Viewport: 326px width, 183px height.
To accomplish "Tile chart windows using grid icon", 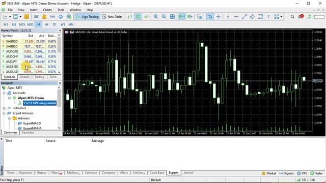I will coord(172,17).
